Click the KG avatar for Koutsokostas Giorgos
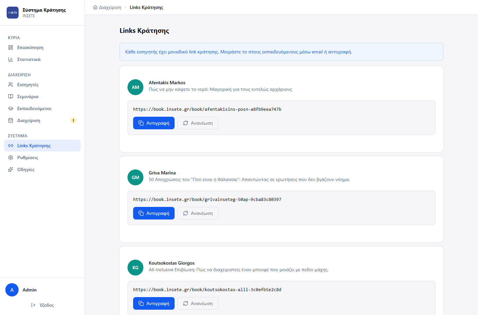478x315 pixels. click(135, 268)
